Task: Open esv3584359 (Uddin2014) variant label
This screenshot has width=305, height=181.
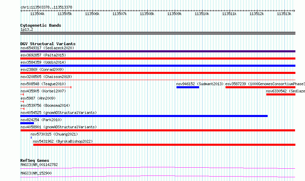Action: coord(43,62)
